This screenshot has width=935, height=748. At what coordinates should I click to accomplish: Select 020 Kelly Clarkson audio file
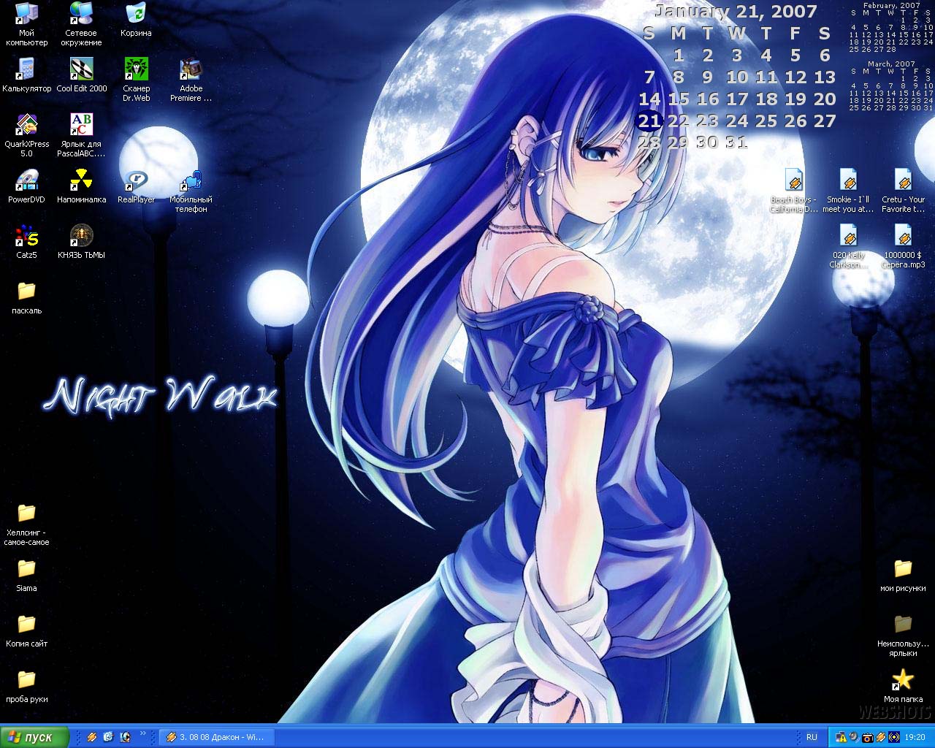(848, 246)
